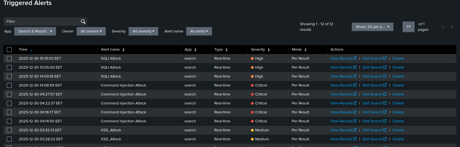Click timestamp '2025-12-30 04:16:17 EET'

pyautogui.click(x=40, y=112)
